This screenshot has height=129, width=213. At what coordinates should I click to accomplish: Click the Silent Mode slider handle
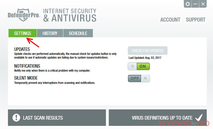coord(145,78)
